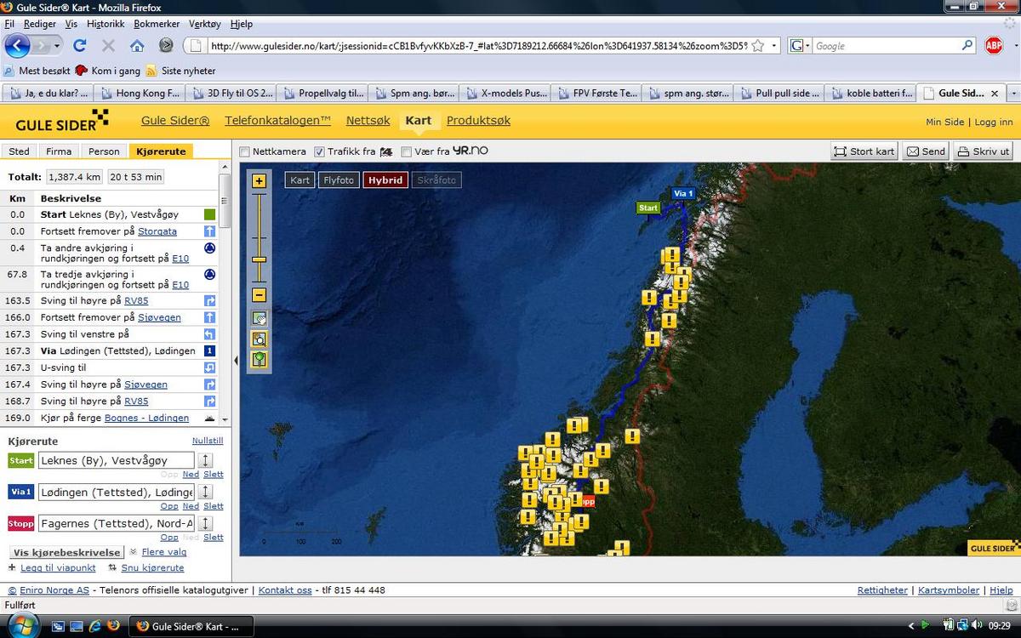
Task: Click the Via 1 marker on the map
Action: pos(683,193)
